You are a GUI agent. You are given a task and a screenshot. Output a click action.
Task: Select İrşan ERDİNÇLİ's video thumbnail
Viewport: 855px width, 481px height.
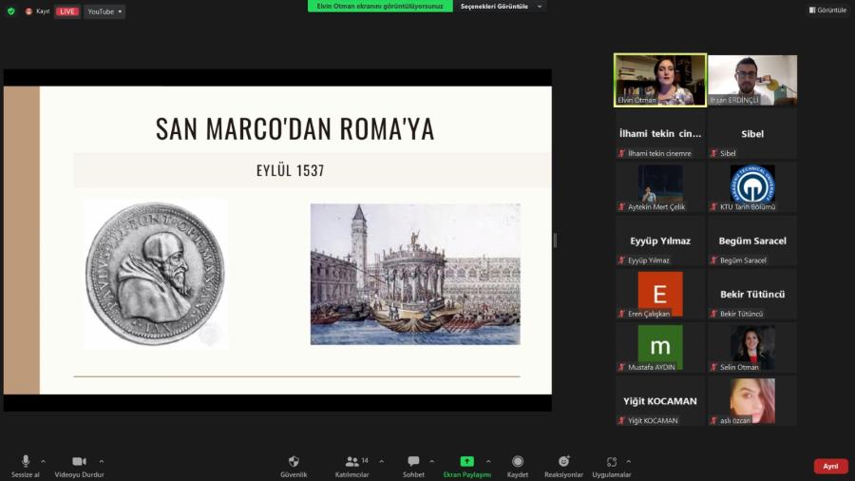(752, 80)
